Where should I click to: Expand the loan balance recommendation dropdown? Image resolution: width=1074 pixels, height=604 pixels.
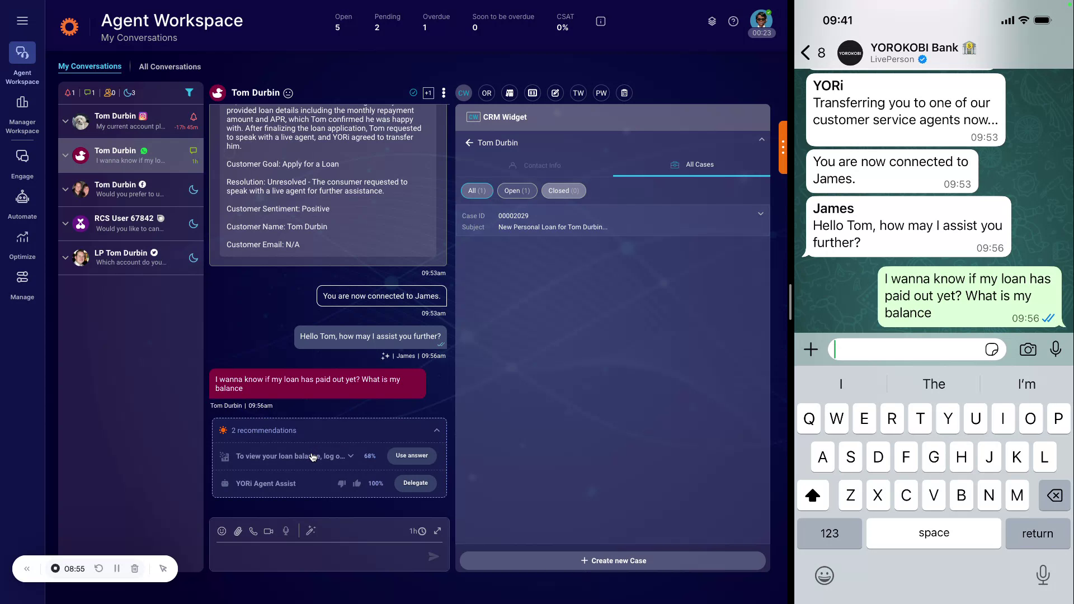[351, 456]
